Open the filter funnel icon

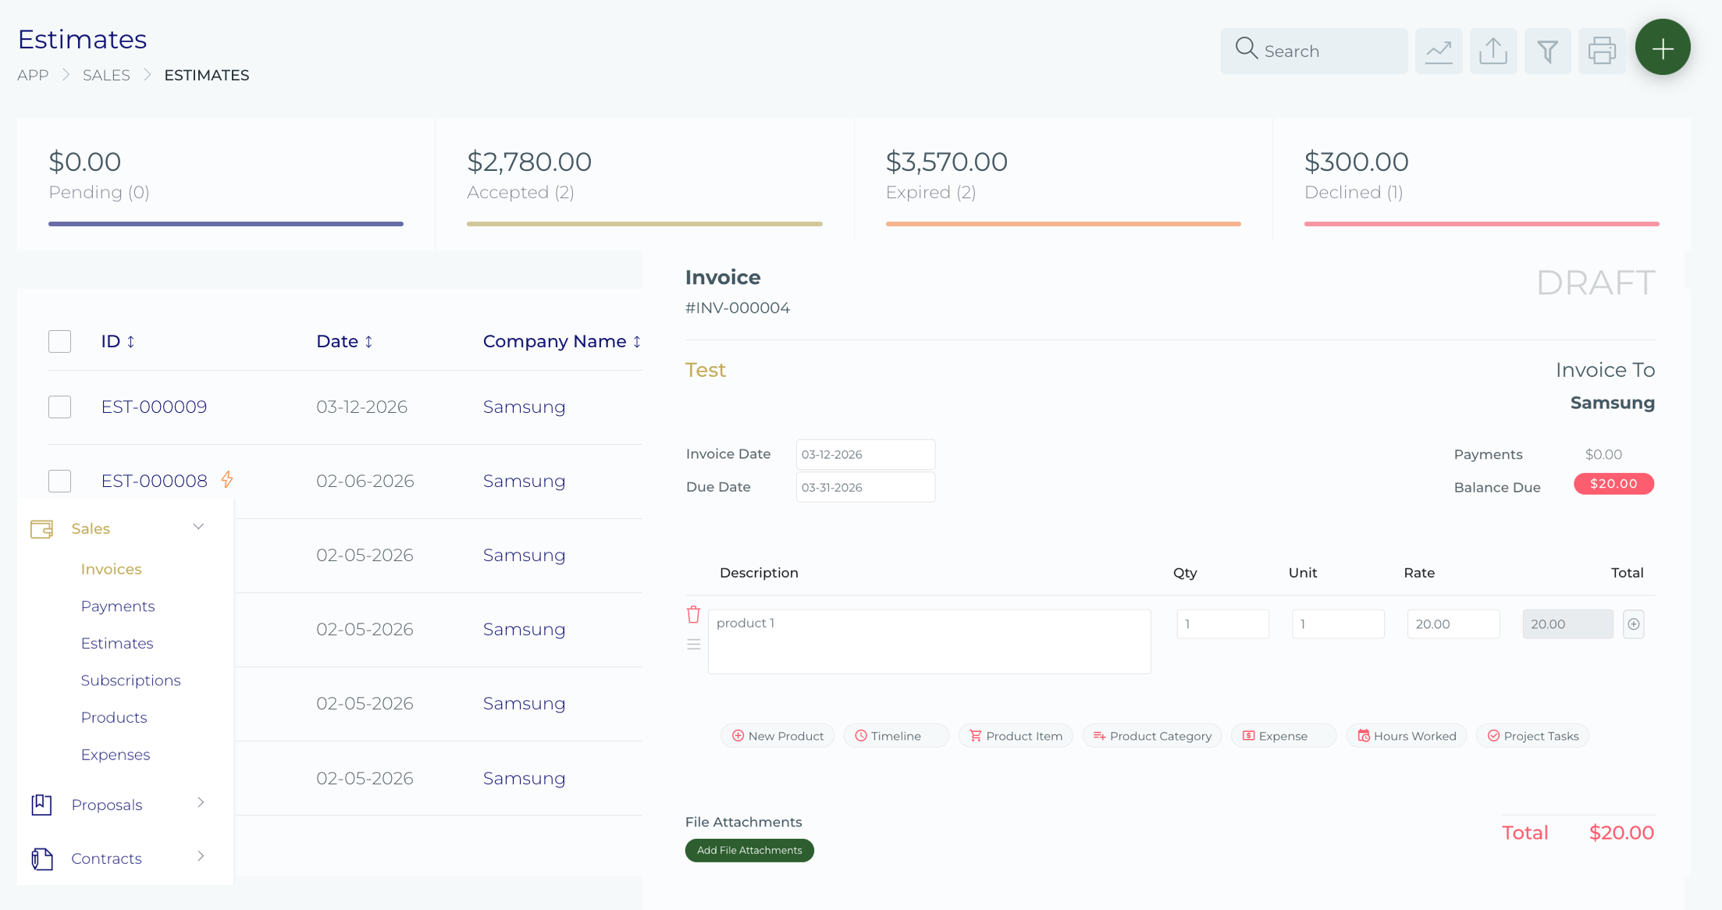pos(1547,52)
